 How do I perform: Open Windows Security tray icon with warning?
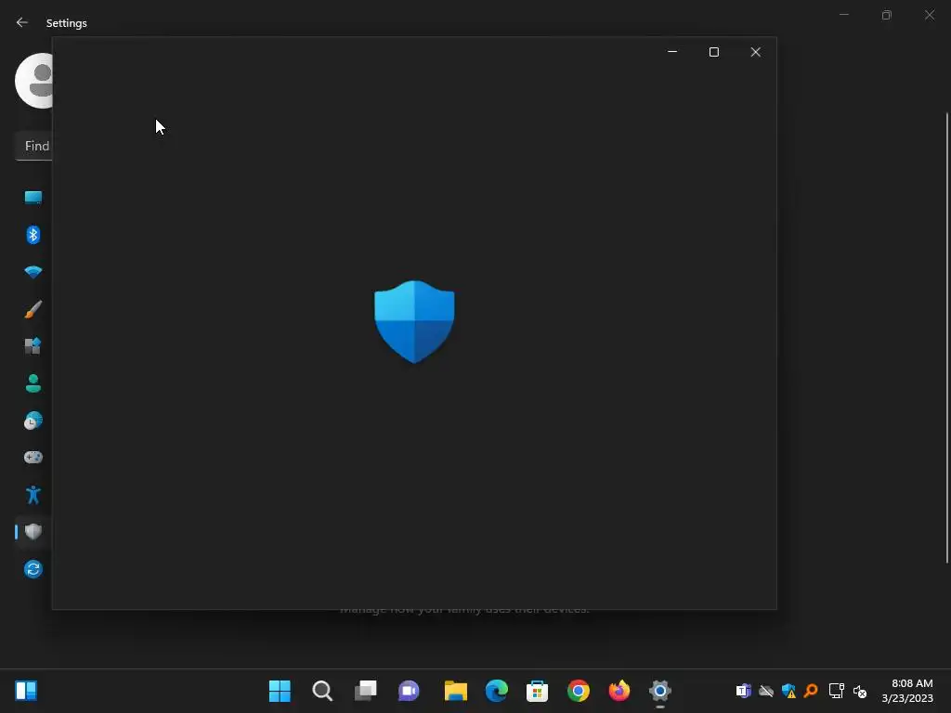point(788,691)
